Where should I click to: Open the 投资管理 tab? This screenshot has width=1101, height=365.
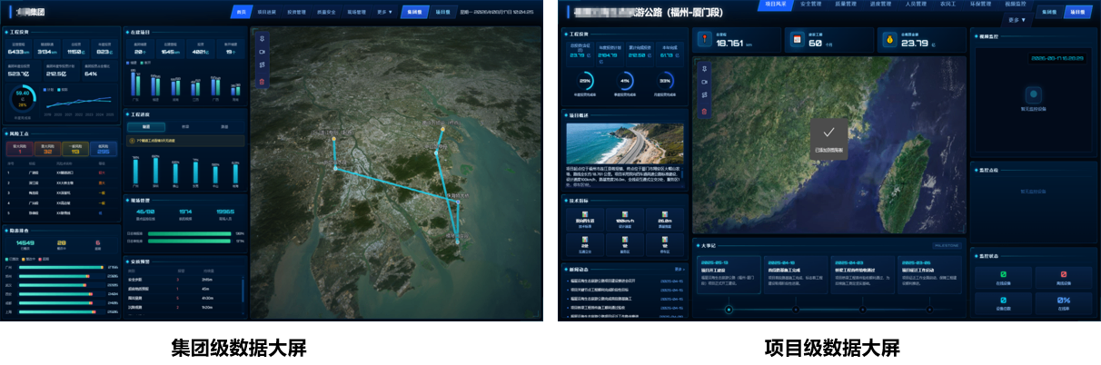click(x=297, y=13)
